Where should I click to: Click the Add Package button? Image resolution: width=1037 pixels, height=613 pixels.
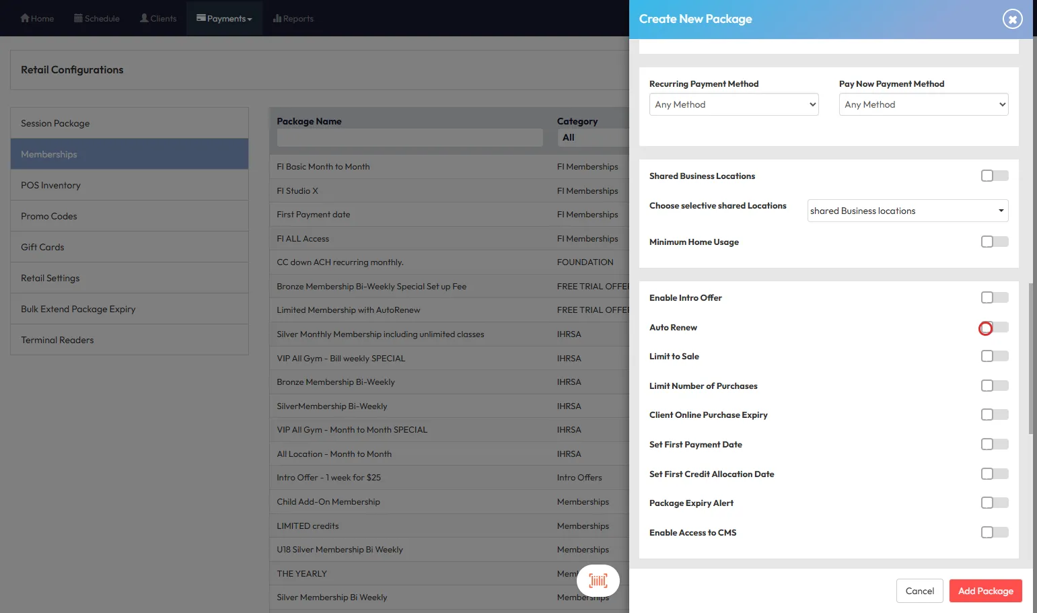[985, 591]
